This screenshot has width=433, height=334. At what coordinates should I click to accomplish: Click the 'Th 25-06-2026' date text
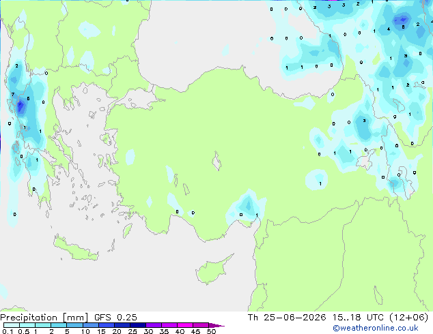pos(287,318)
